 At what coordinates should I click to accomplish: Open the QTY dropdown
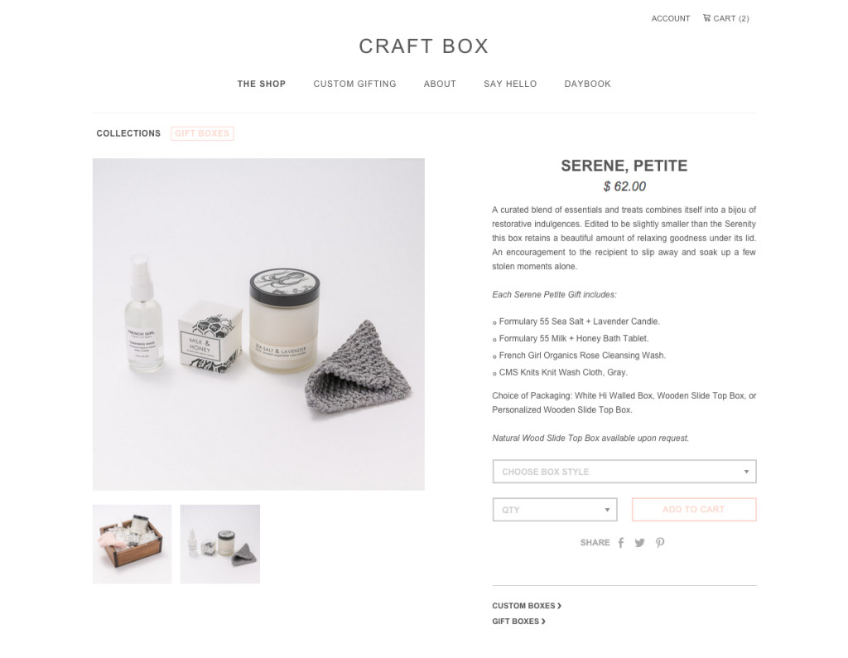[x=554, y=510]
